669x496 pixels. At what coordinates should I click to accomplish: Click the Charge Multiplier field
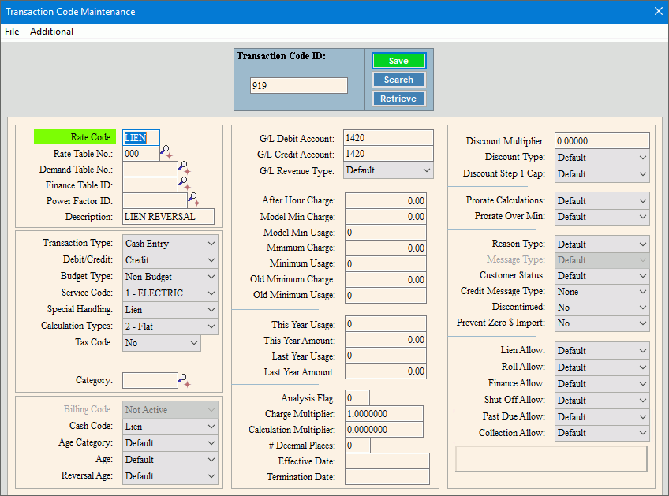click(384, 414)
